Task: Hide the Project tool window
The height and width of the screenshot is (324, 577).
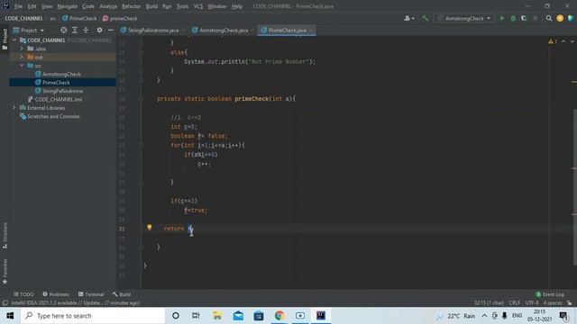Action: coord(110,30)
